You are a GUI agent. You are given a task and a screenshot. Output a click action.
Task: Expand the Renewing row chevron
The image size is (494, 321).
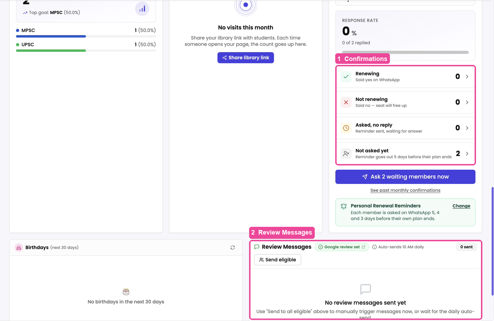tap(467, 77)
